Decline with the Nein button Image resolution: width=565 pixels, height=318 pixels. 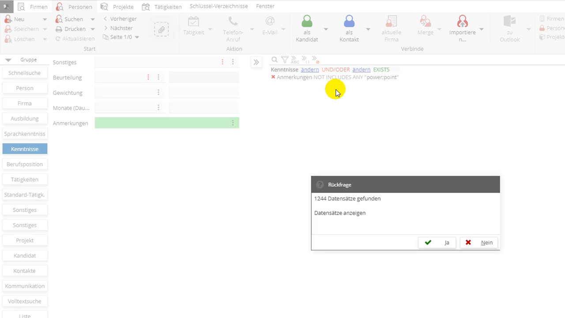pyautogui.click(x=479, y=242)
